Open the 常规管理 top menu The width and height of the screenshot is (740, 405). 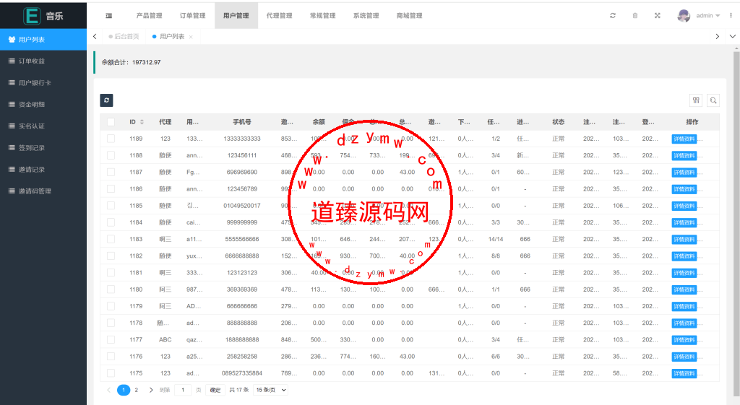tap(323, 16)
